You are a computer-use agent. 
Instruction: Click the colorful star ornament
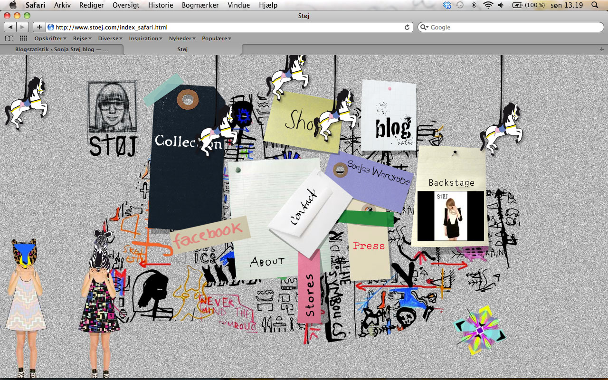click(x=480, y=331)
